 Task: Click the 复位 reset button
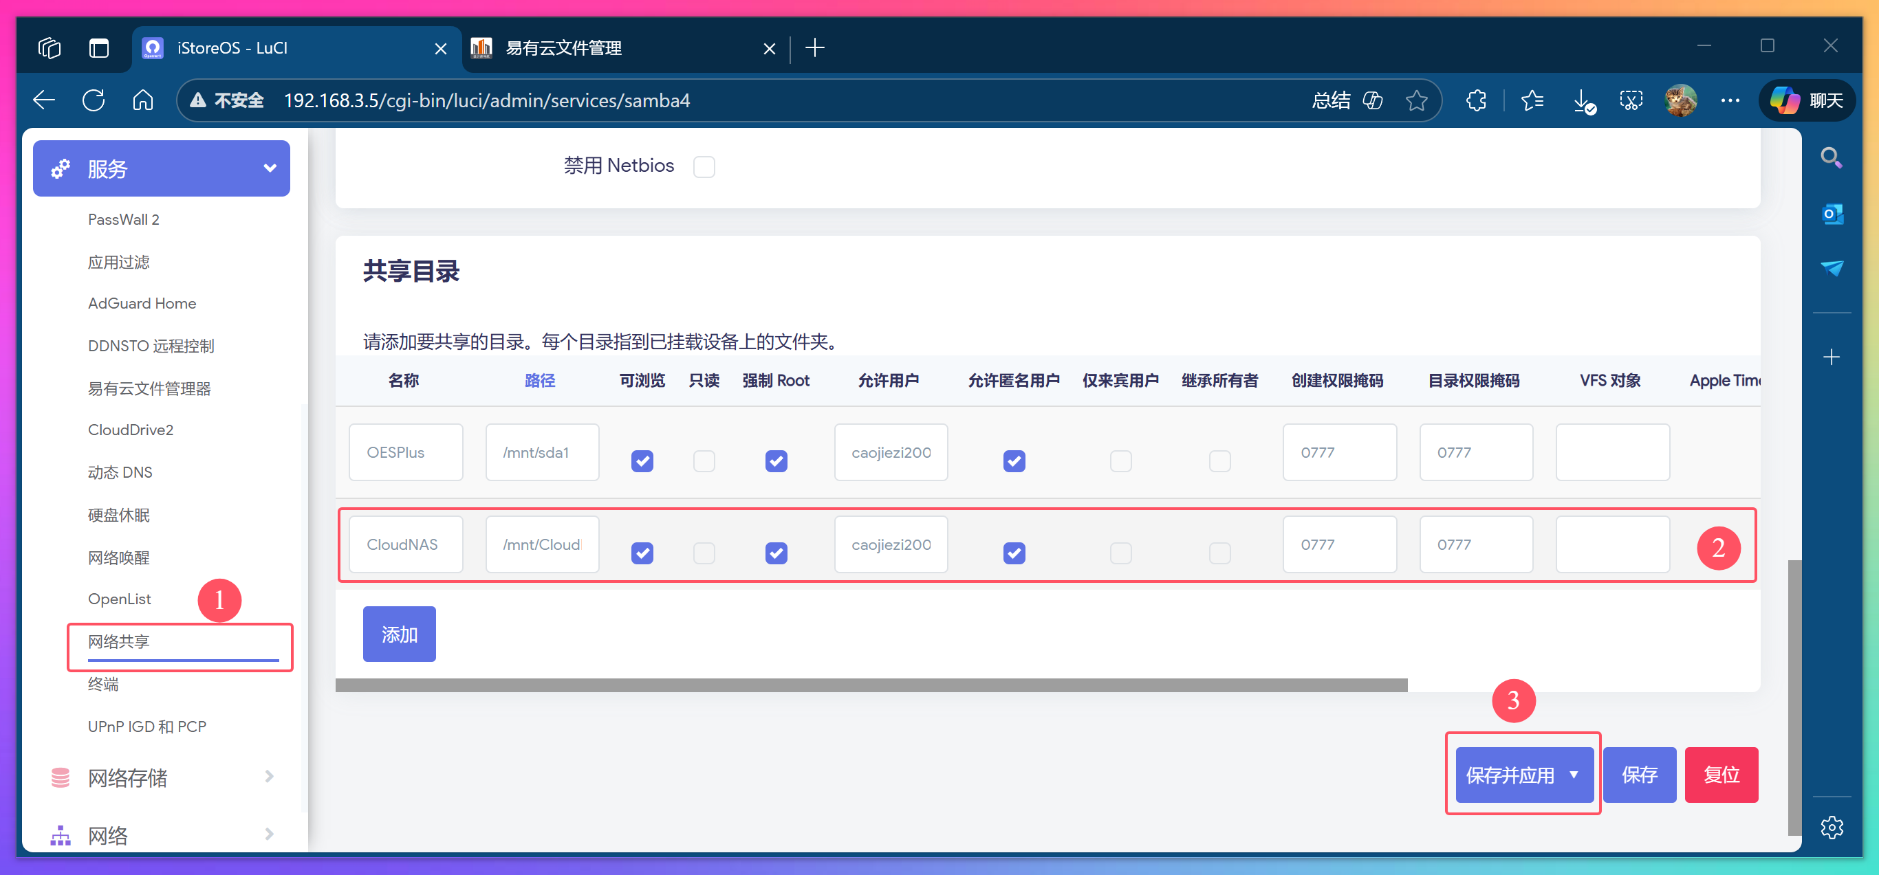[x=1721, y=775]
